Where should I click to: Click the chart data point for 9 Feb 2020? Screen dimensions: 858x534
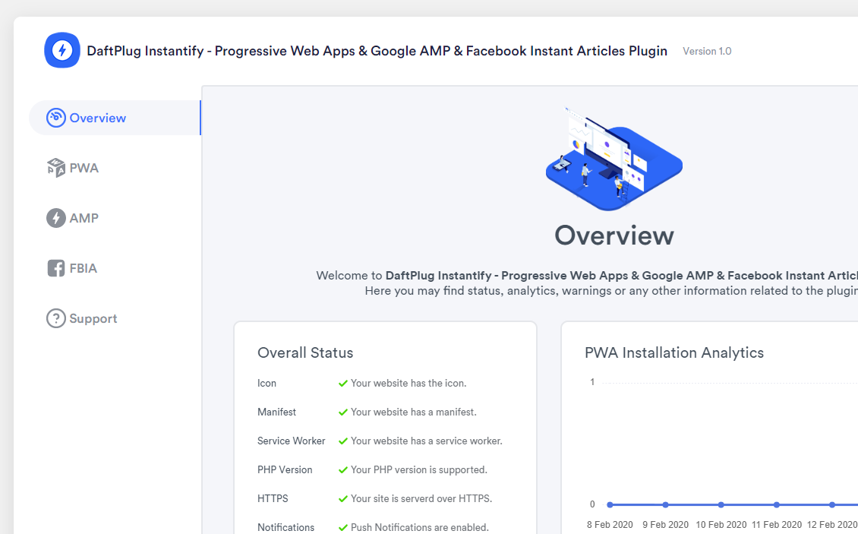pyautogui.click(x=665, y=504)
